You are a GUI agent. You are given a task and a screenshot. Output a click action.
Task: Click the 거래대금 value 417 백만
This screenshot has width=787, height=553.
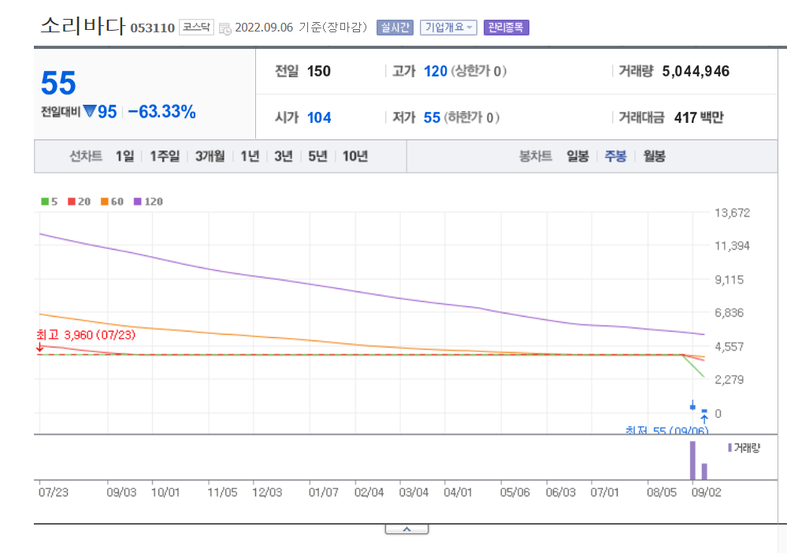699,117
